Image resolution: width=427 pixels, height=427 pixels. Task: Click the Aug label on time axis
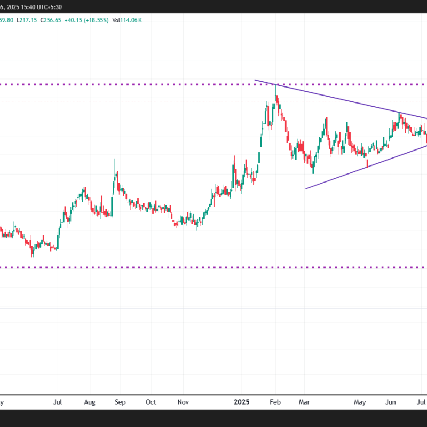pyautogui.click(x=89, y=401)
